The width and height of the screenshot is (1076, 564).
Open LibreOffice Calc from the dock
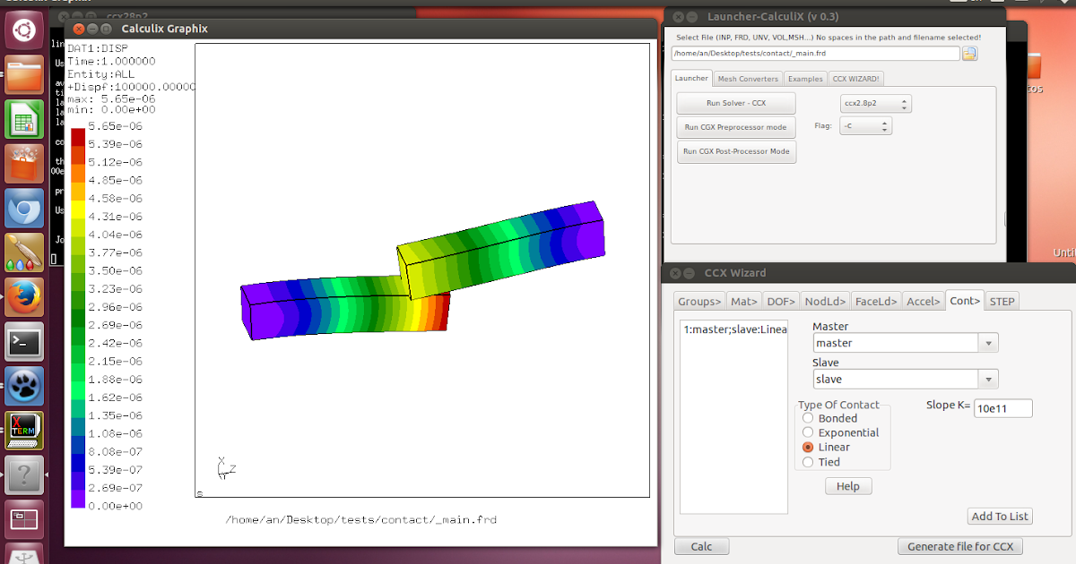coord(23,119)
